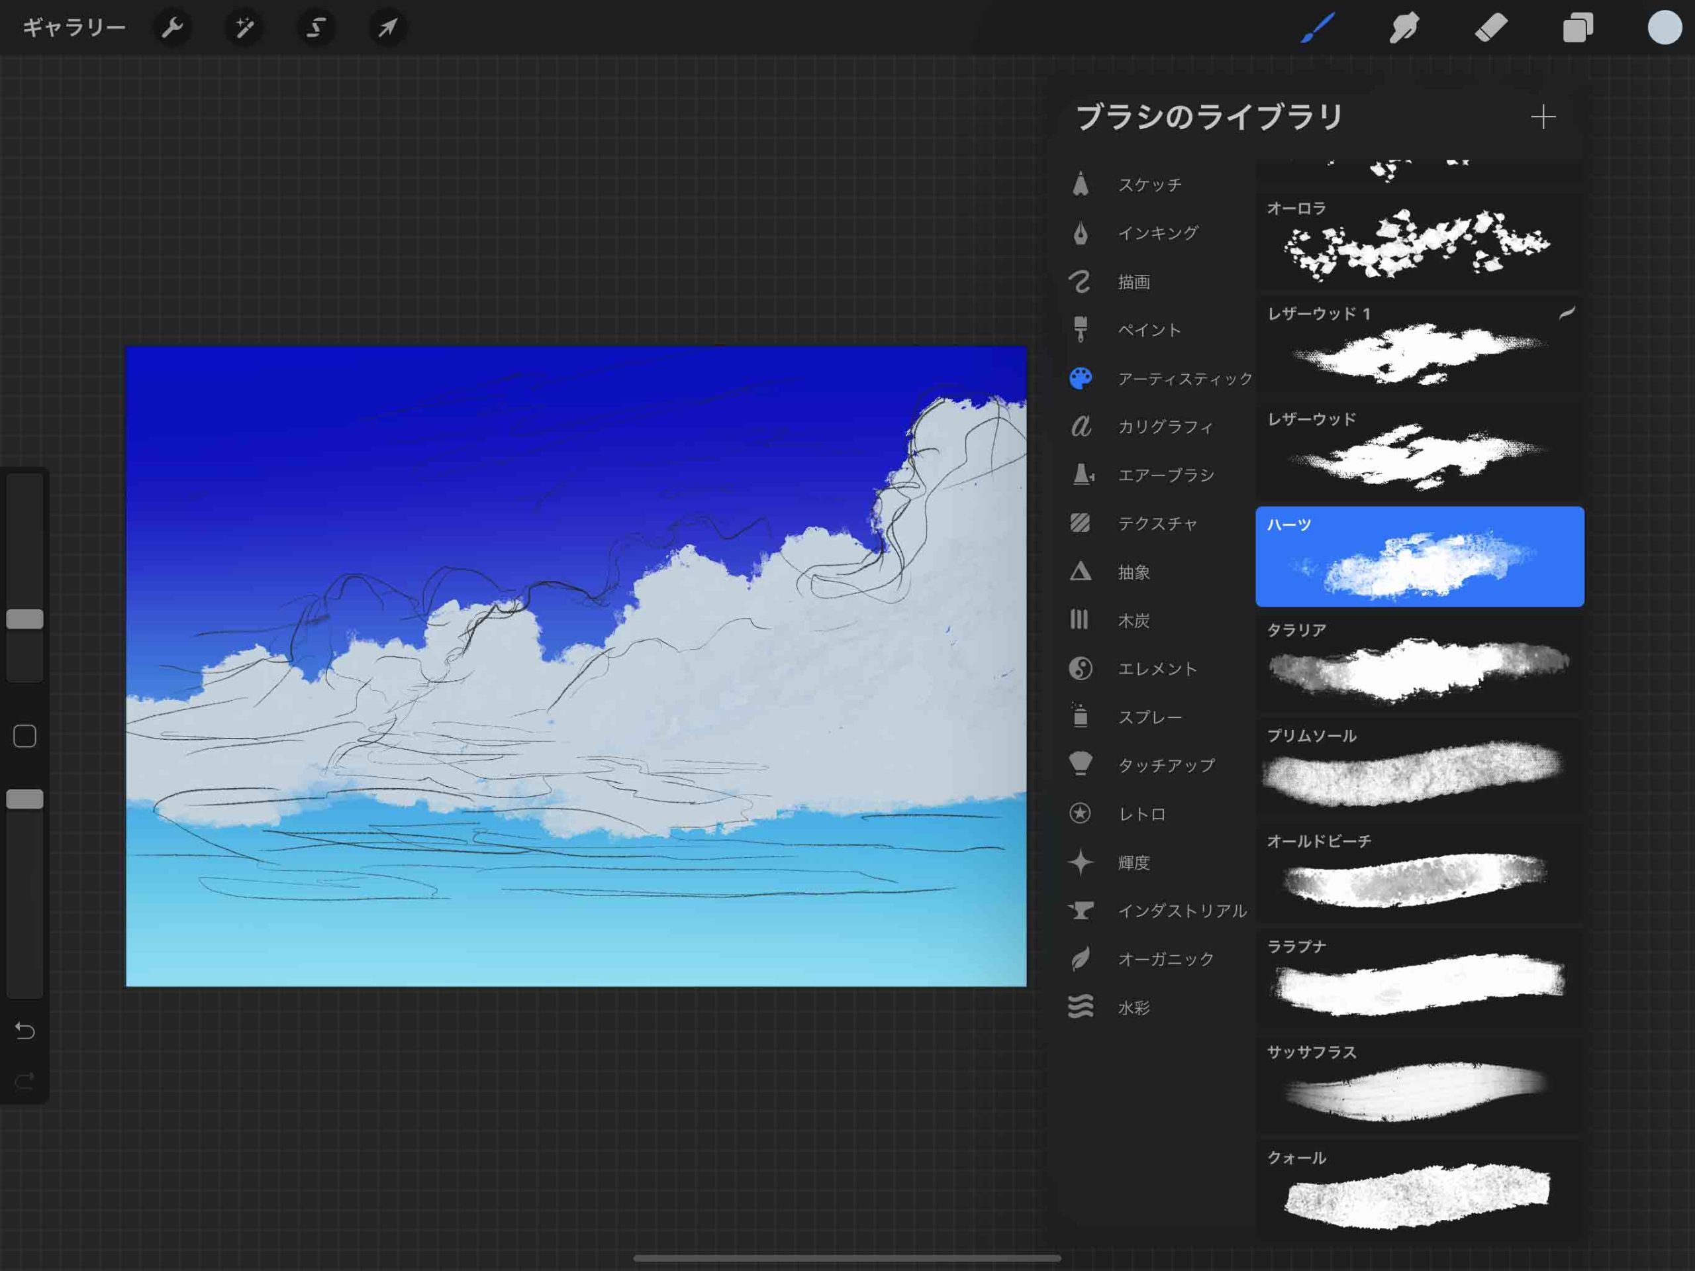Open the インキング brush category
The image size is (1695, 1271).
click(x=1157, y=233)
